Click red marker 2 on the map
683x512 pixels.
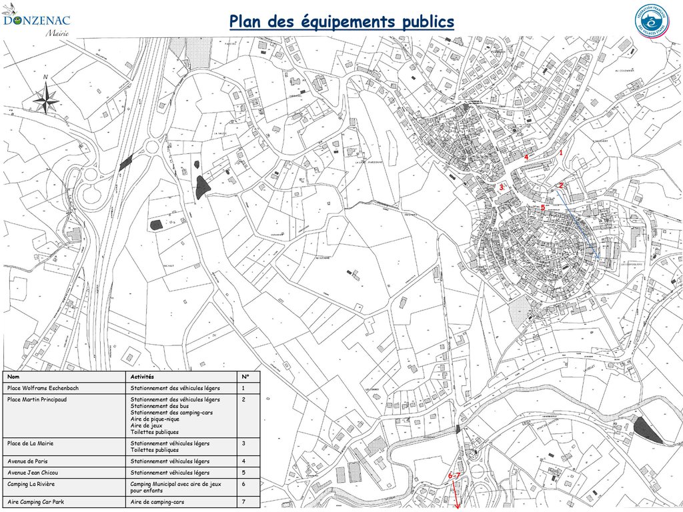coord(561,185)
